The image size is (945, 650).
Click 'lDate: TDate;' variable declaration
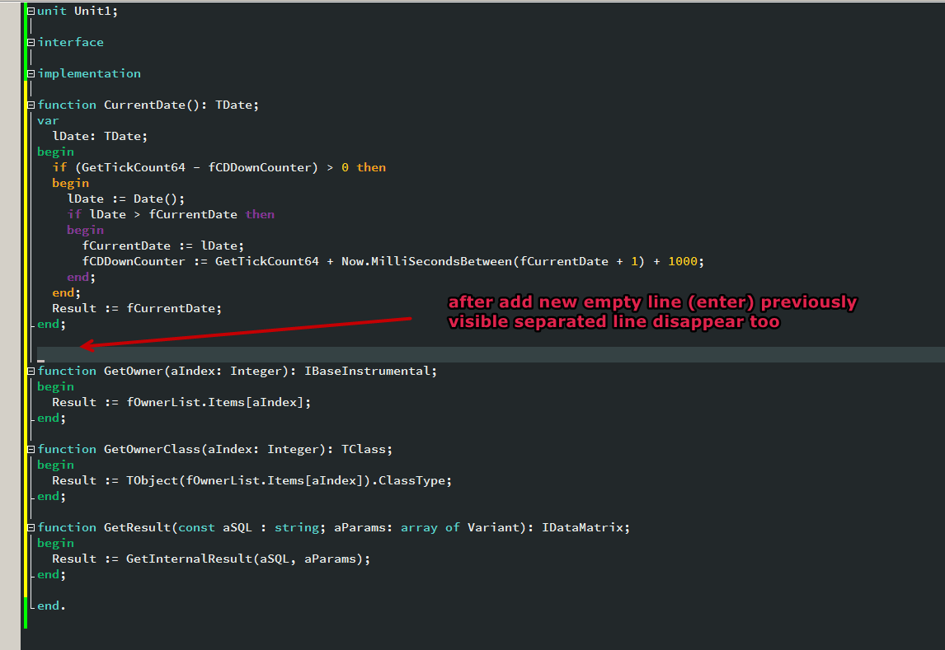[x=100, y=136]
